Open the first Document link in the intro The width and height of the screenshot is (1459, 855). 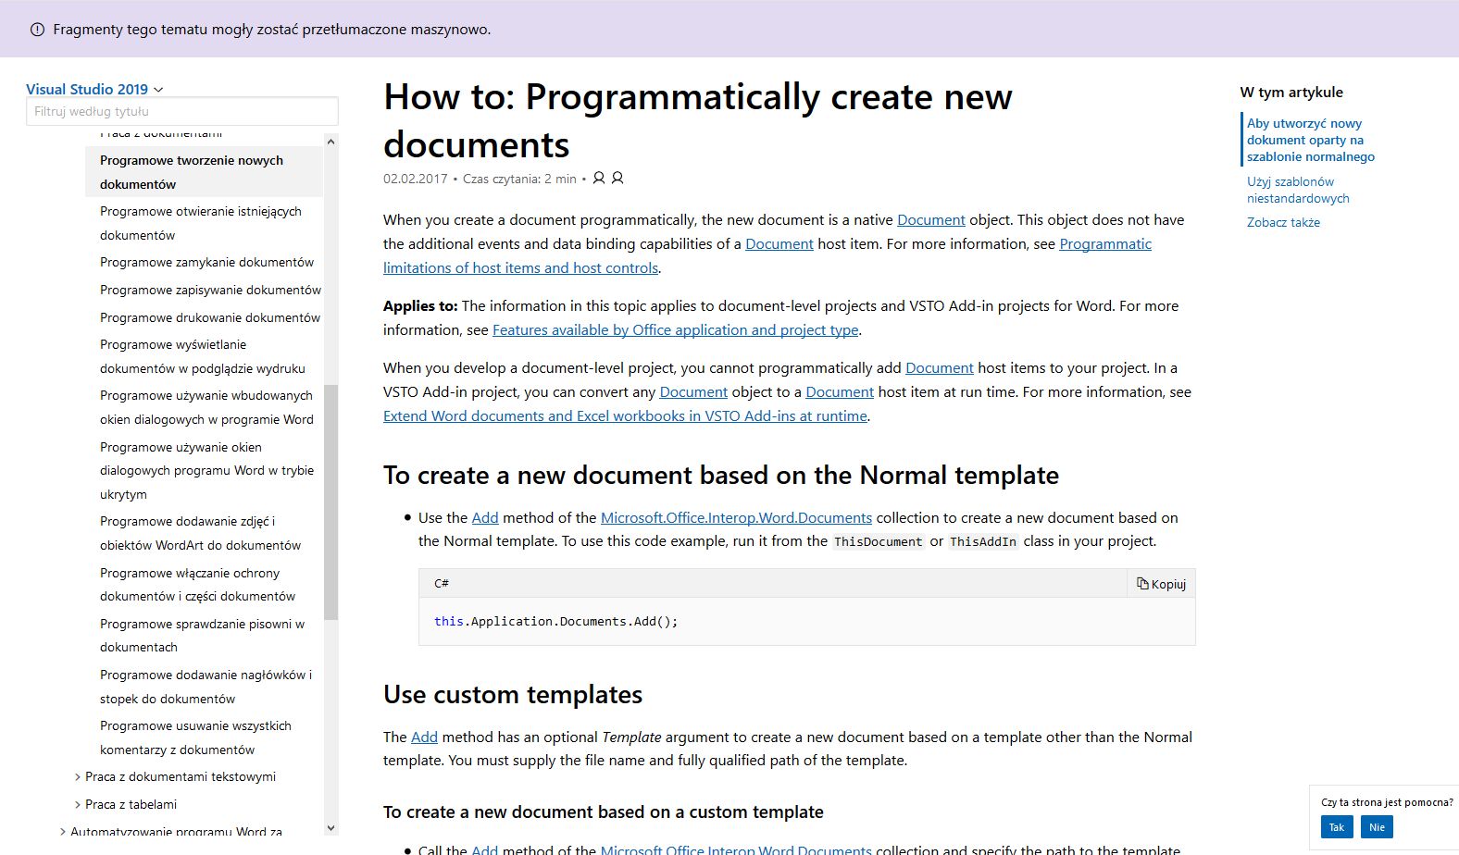coord(931,220)
